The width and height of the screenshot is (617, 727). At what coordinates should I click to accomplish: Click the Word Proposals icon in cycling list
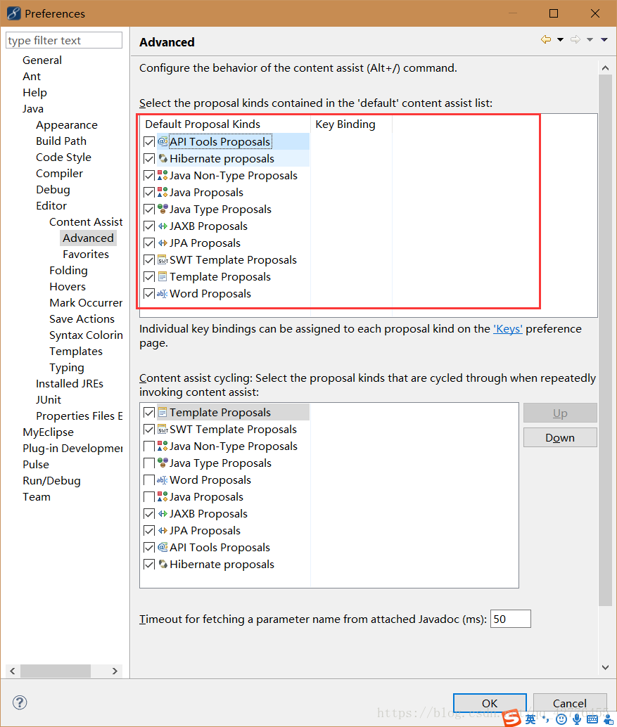(163, 480)
